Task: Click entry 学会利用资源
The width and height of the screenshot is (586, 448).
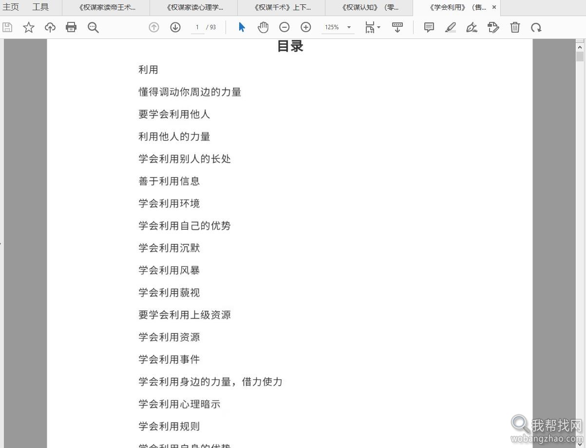Action: 169,337
